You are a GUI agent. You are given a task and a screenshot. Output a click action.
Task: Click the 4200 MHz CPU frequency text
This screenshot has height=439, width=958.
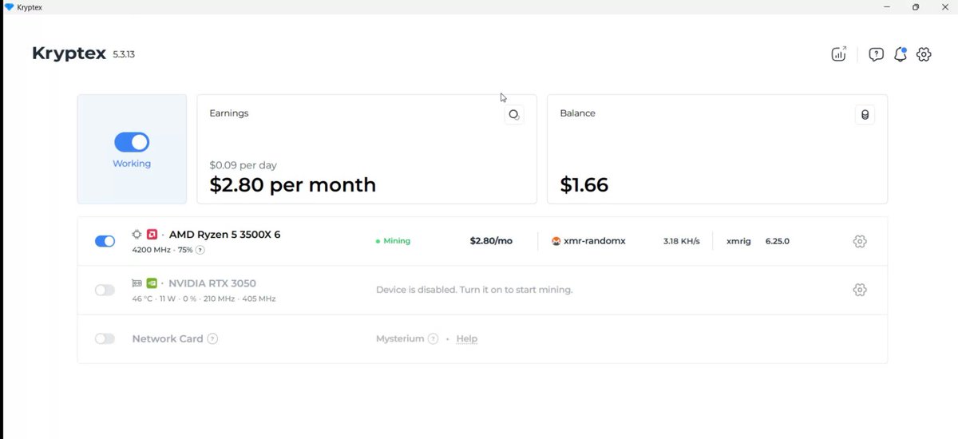click(x=151, y=250)
